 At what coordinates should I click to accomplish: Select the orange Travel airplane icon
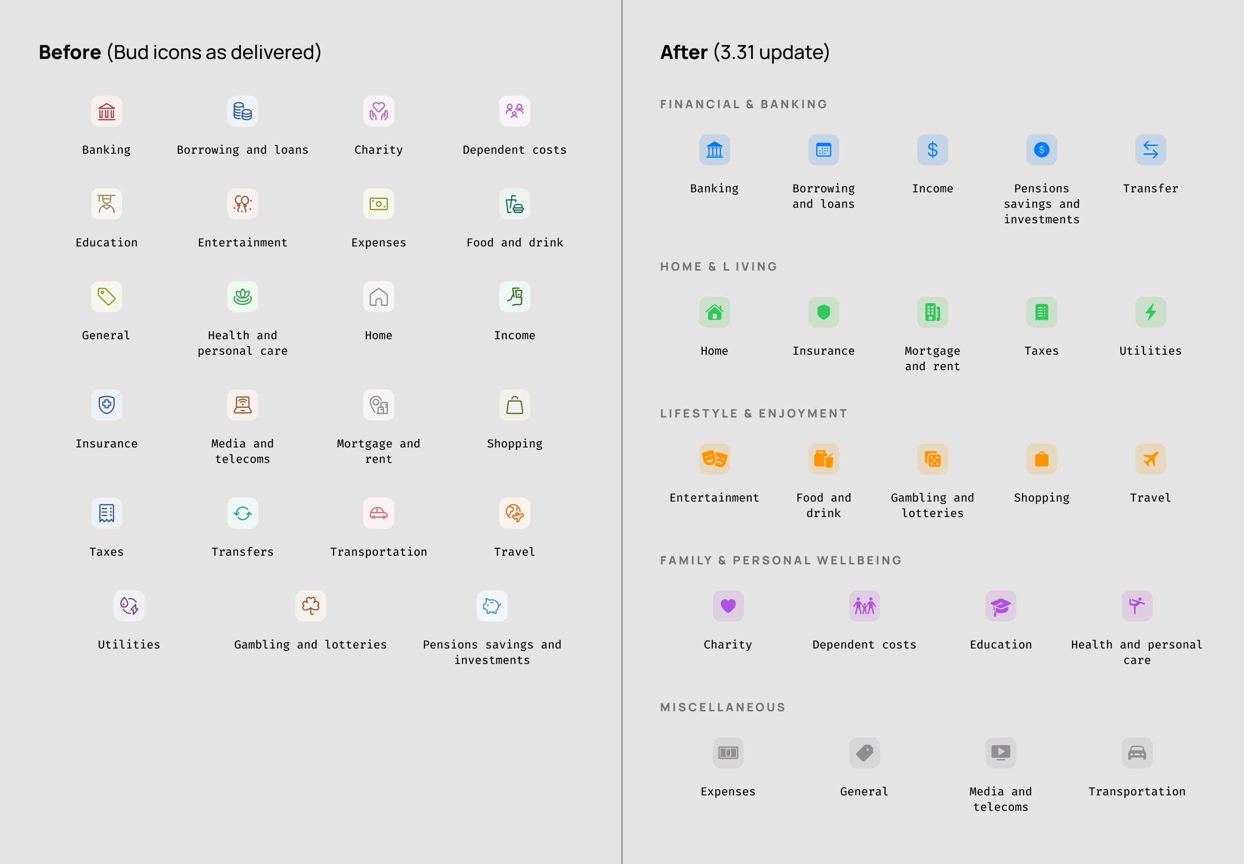coord(1150,459)
